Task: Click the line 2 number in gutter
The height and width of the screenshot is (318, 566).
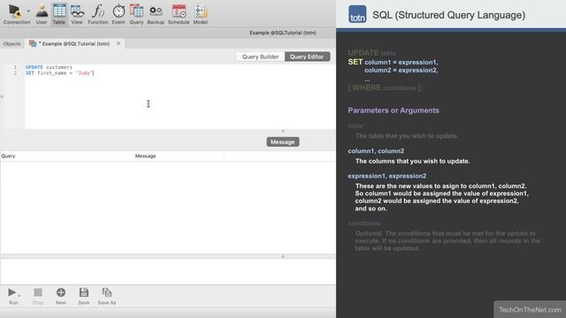Action: click(15, 73)
